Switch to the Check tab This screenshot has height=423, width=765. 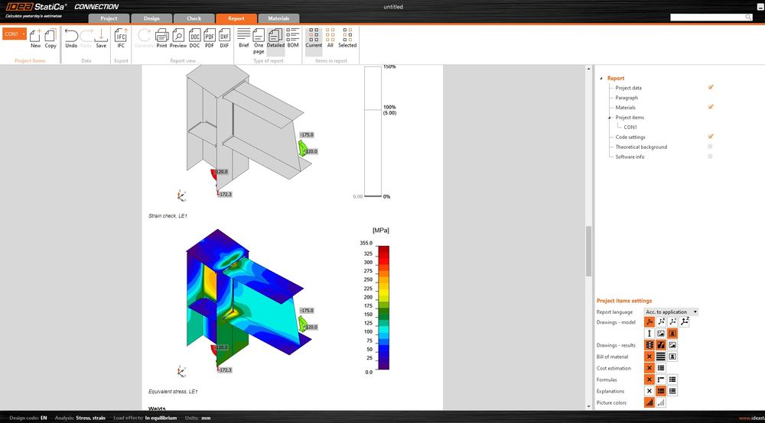[x=194, y=18]
